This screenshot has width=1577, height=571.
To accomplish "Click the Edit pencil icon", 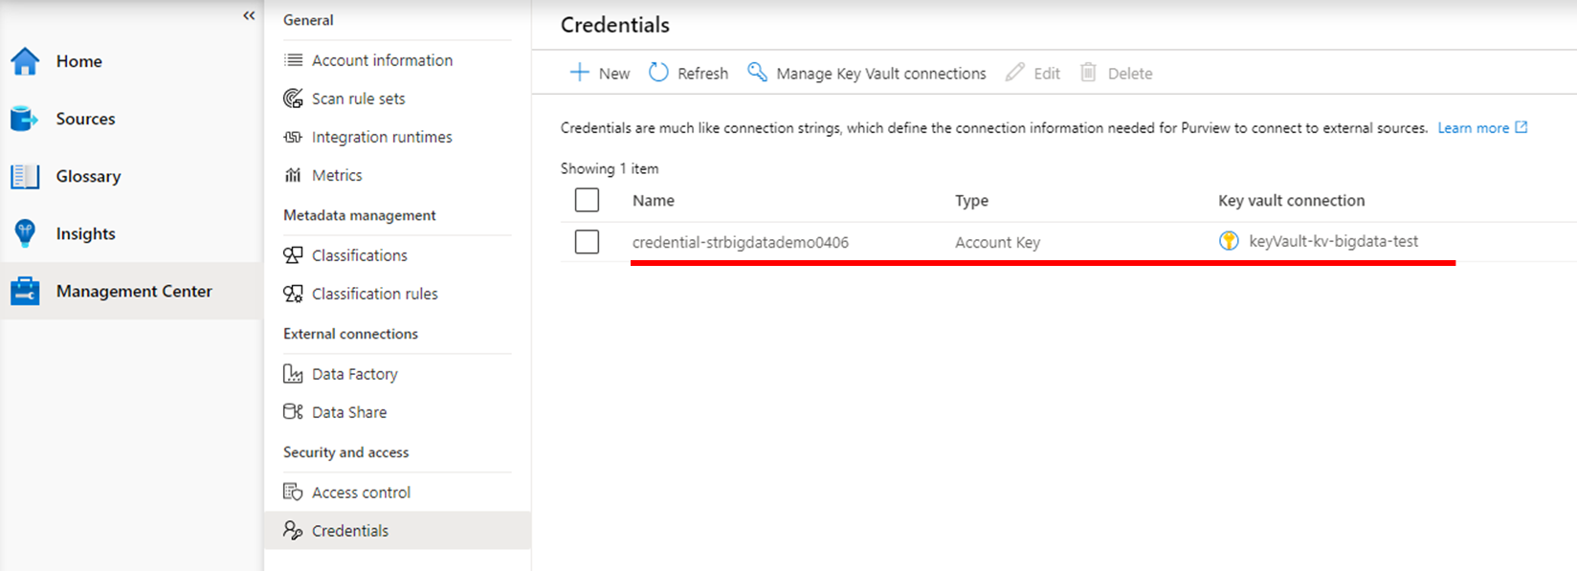I will 1014,73.
